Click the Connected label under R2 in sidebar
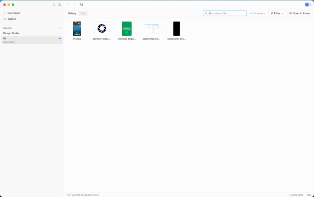The image size is (314, 197). tap(9, 42)
